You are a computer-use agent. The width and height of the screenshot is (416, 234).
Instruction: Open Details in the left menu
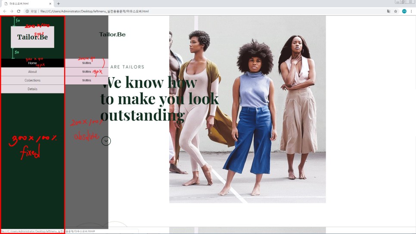tap(32, 89)
